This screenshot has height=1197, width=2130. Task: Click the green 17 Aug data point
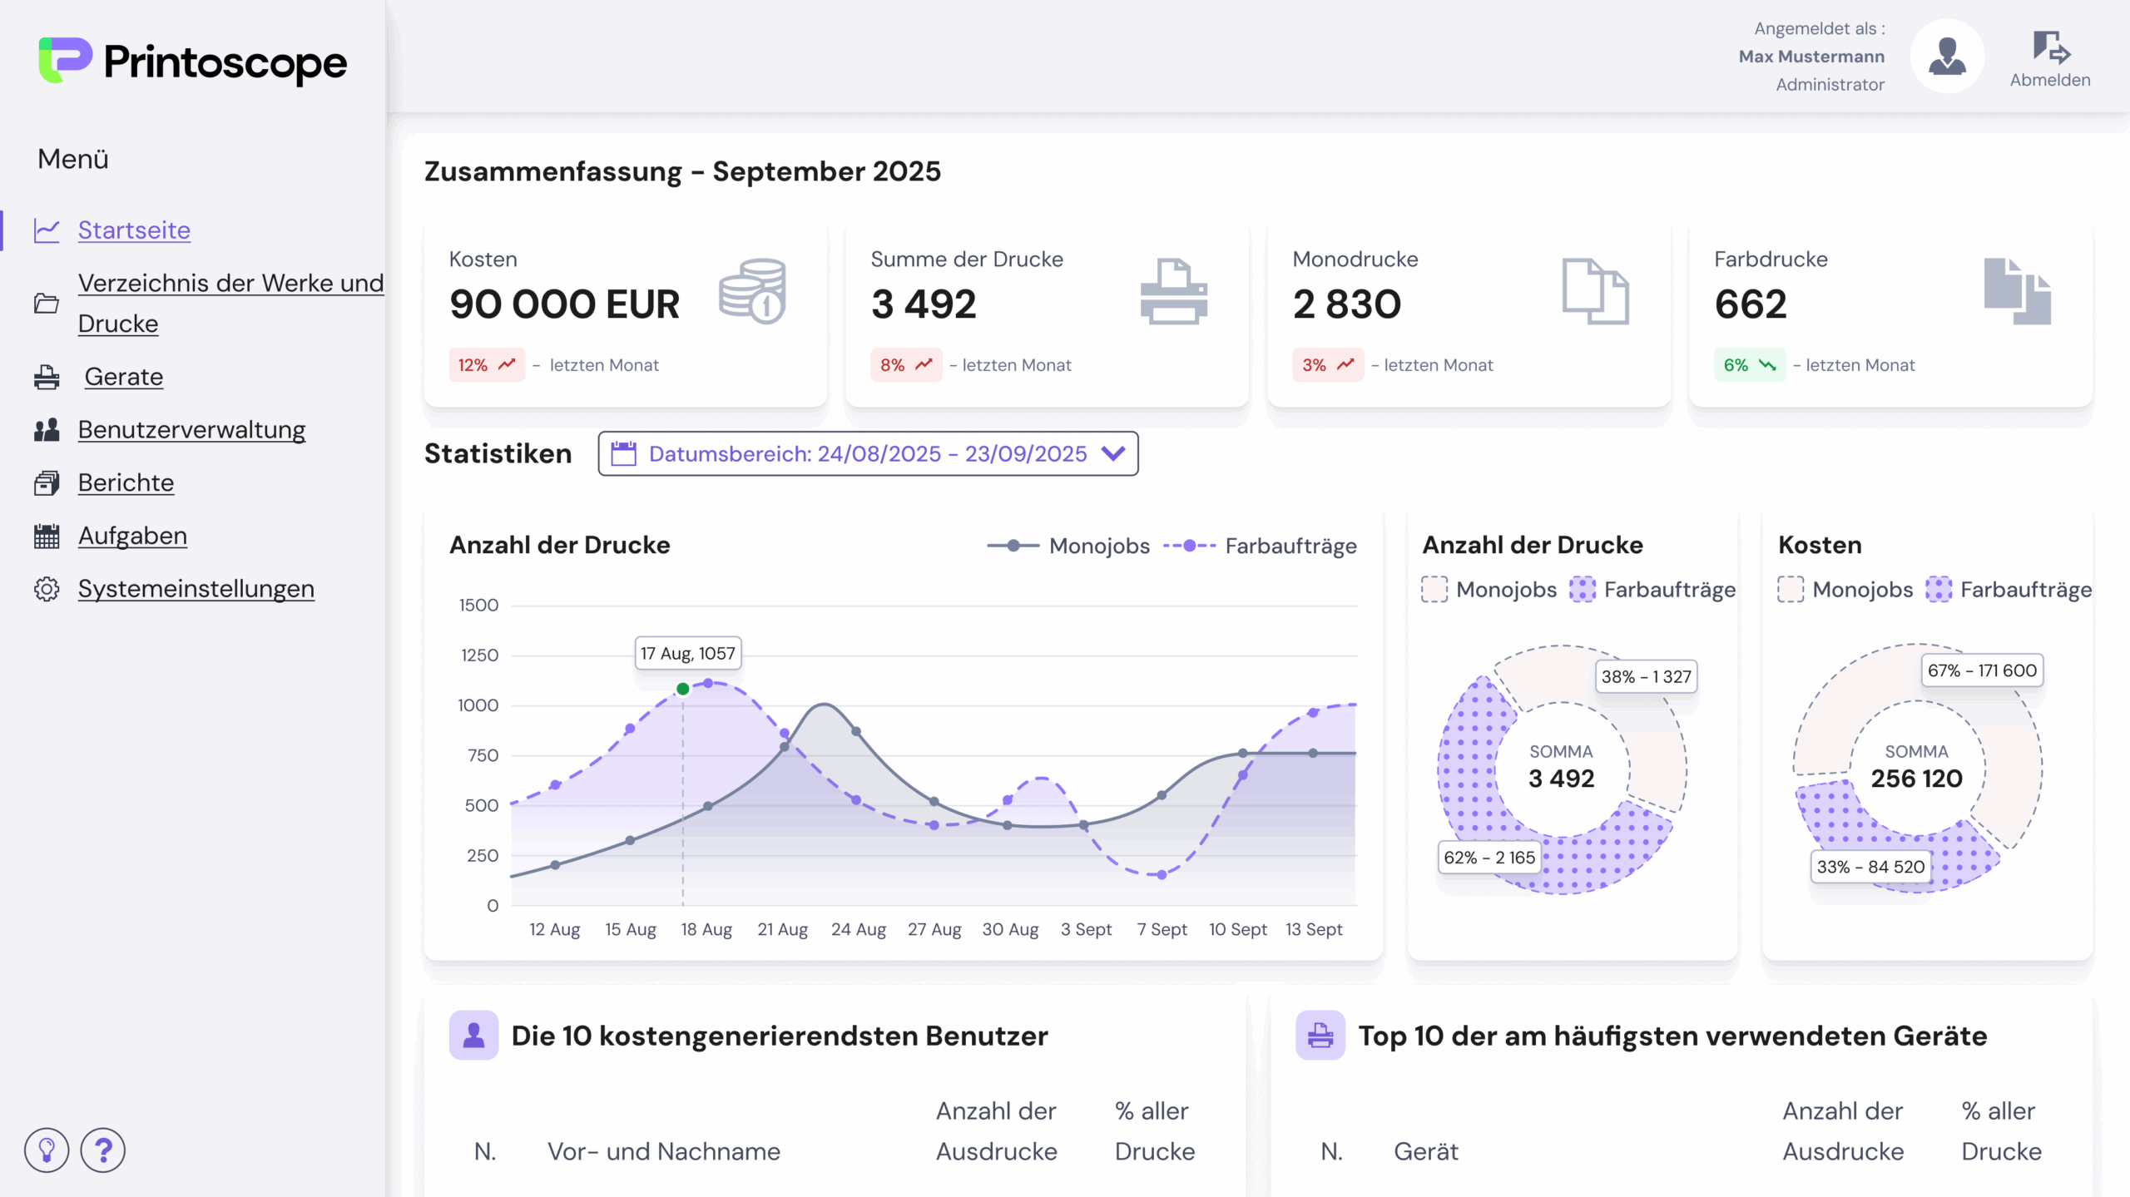pyautogui.click(x=683, y=690)
